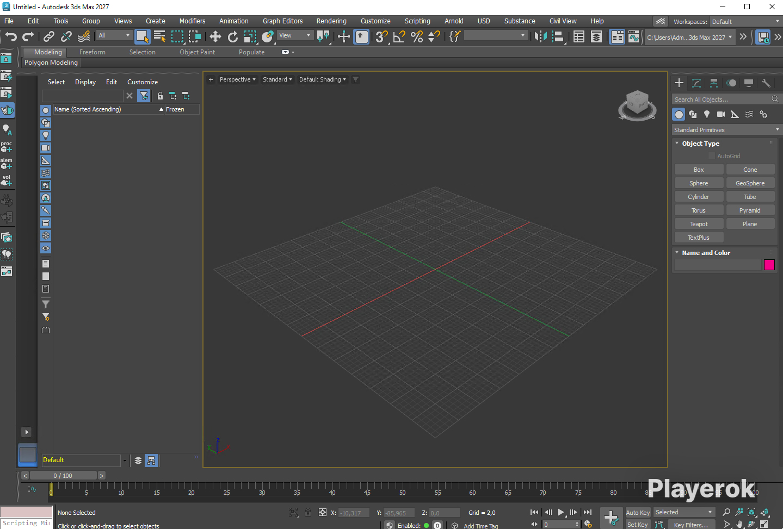Switch to the Freeform ribbon tab
The width and height of the screenshot is (783, 529).
pos(93,52)
